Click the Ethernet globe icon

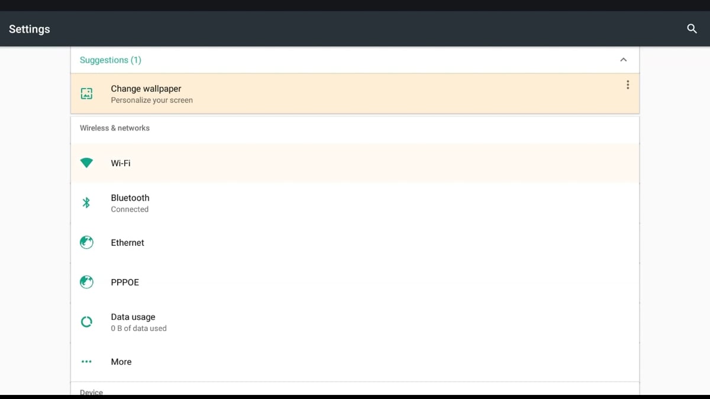(x=86, y=242)
